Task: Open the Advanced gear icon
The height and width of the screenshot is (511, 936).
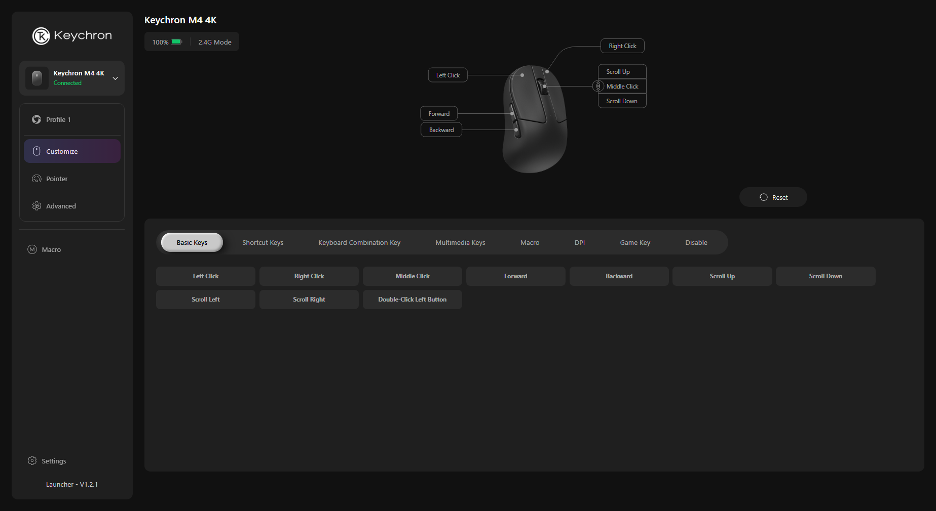Action: coord(36,206)
